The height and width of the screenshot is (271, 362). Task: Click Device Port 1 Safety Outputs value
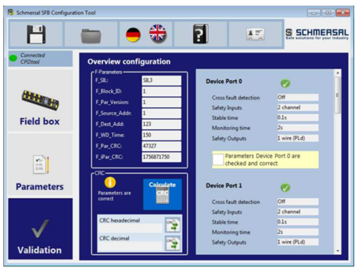point(298,242)
